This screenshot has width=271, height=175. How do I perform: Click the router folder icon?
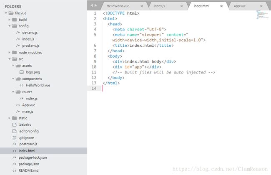(18, 92)
